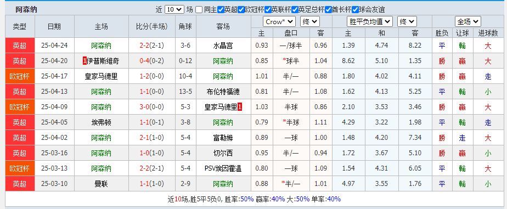This screenshot has width=507, height=209.
Task: Open the 埃弗顿 team link
Action: coord(101,122)
